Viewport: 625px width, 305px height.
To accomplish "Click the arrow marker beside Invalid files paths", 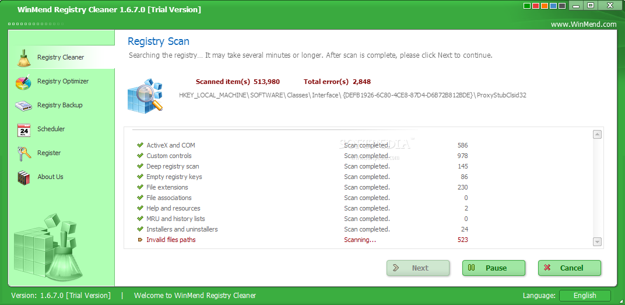I will [140, 240].
